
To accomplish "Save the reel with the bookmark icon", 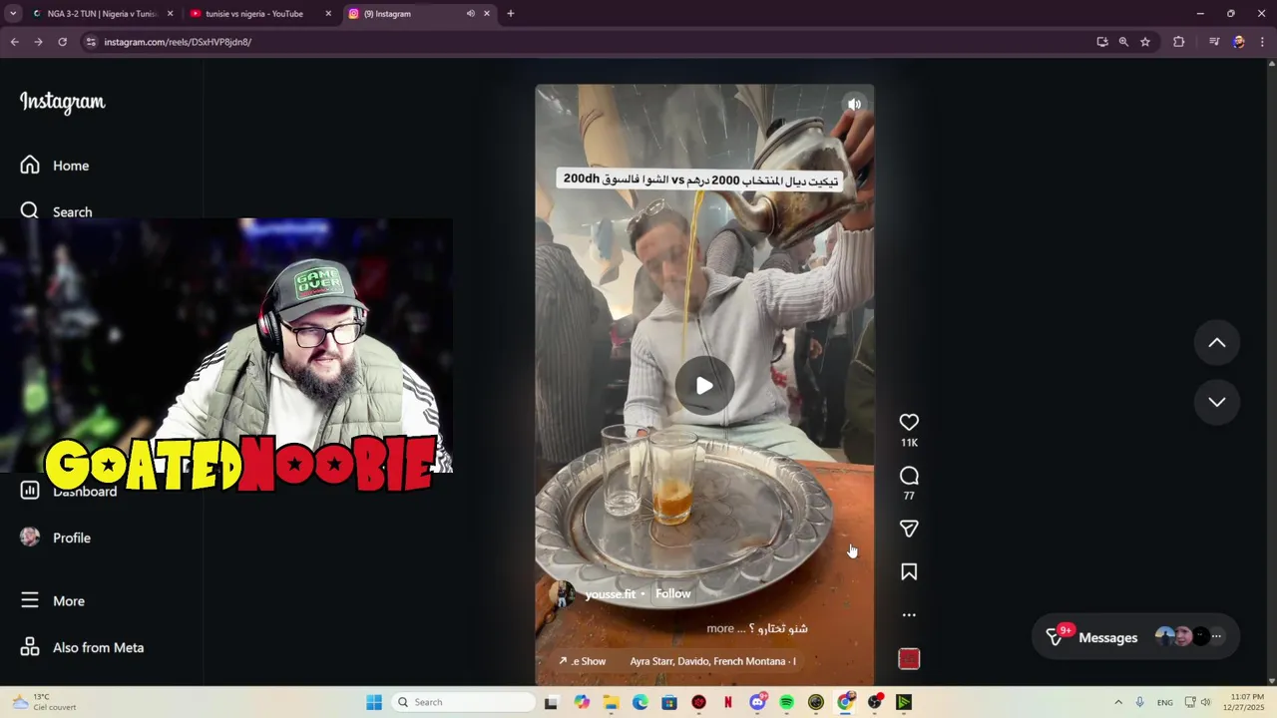I will point(909,572).
